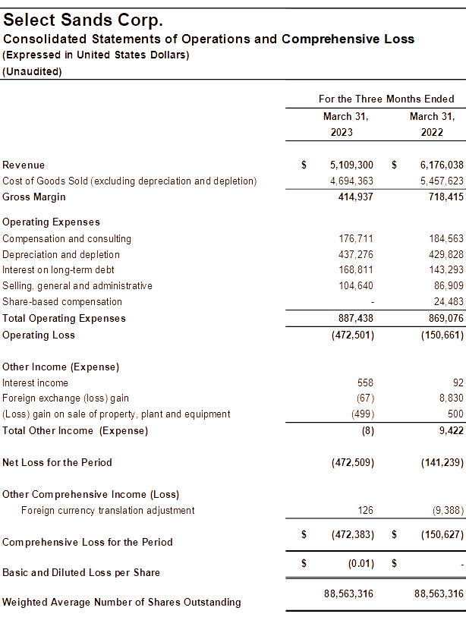Select 'Selling, general and administrative' label
Screen dimensions: 466x617
point(77,286)
